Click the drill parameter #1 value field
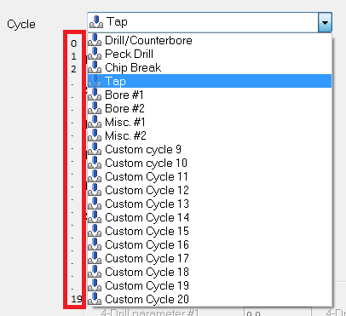The width and height of the screenshot is (346, 316). click(278, 312)
